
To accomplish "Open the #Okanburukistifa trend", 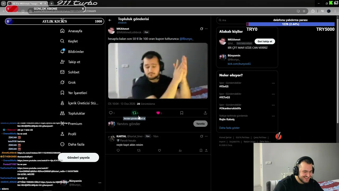I will click(x=230, y=108).
